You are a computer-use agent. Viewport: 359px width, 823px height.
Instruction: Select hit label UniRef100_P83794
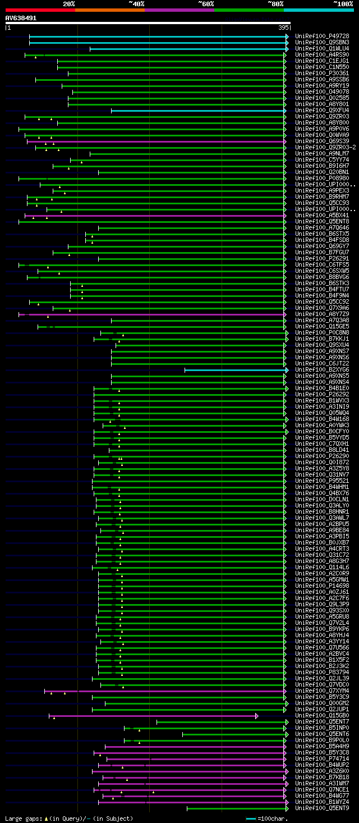coord(322,672)
